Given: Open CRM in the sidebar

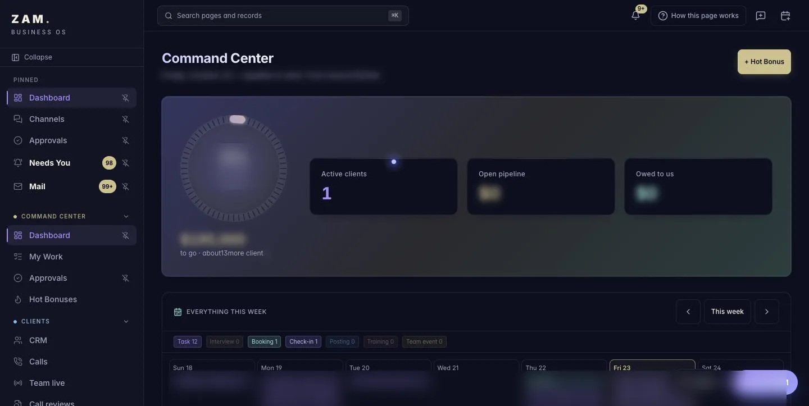Looking at the screenshot, I should (x=71, y=340).
